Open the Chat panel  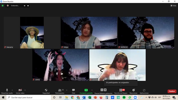point(73,91)
